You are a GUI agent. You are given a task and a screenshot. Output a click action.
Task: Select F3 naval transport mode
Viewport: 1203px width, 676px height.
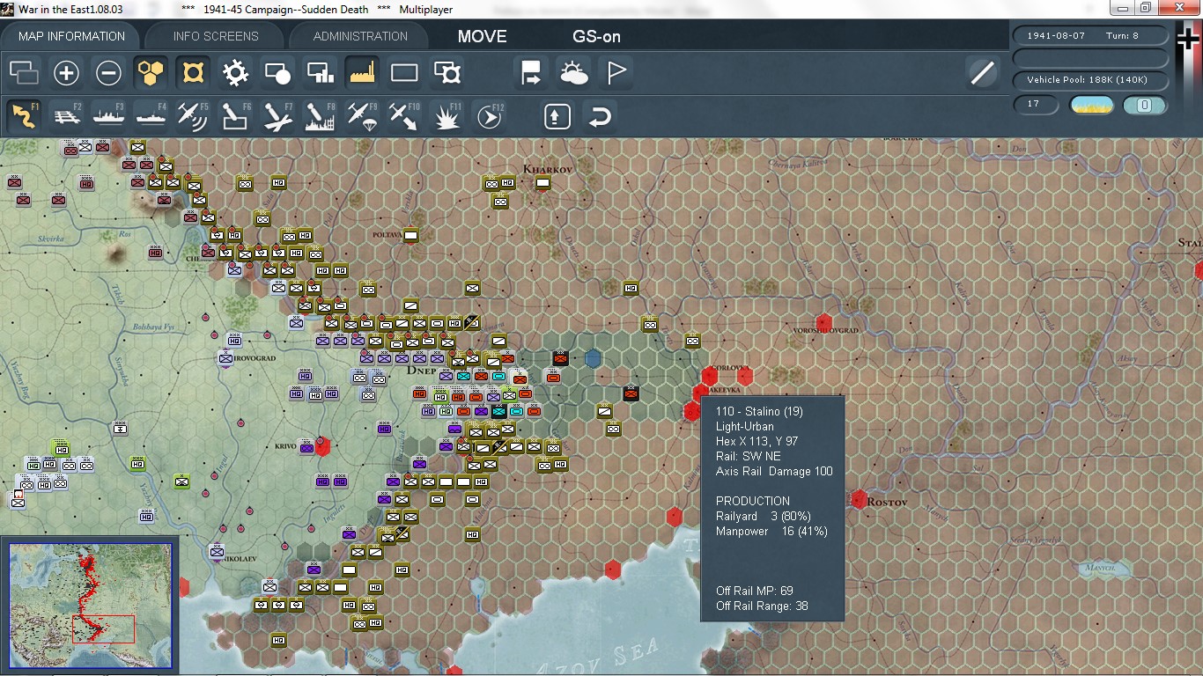point(108,116)
